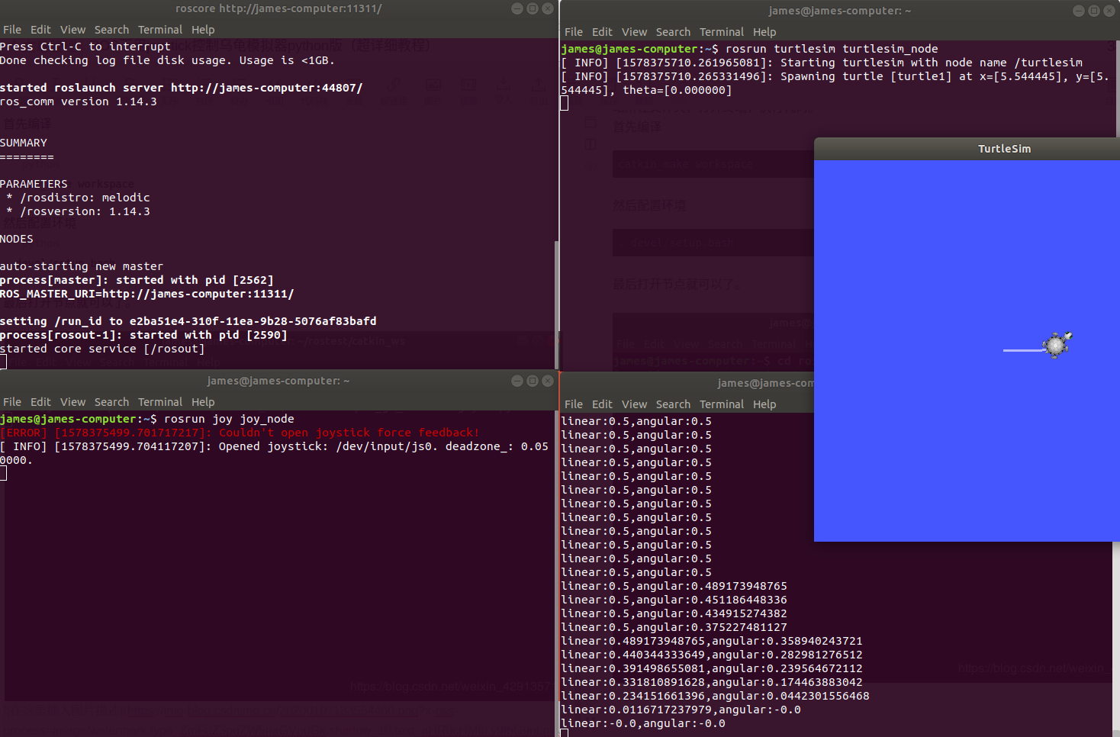Open View menu in joy_node terminal

pos(72,402)
